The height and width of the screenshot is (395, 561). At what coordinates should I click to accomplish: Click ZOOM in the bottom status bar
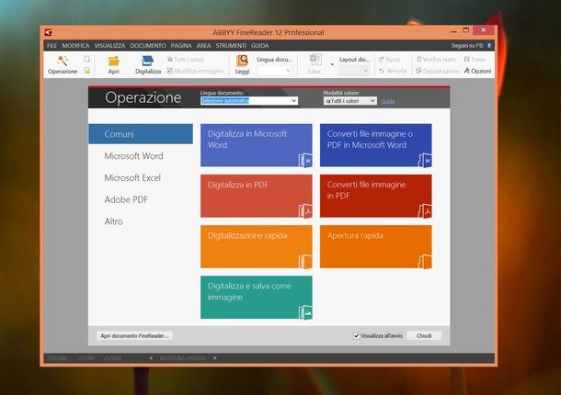[x=86, y=358]
